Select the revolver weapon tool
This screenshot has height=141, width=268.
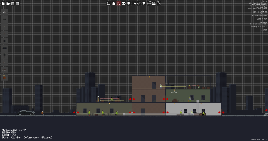[134, 3]
